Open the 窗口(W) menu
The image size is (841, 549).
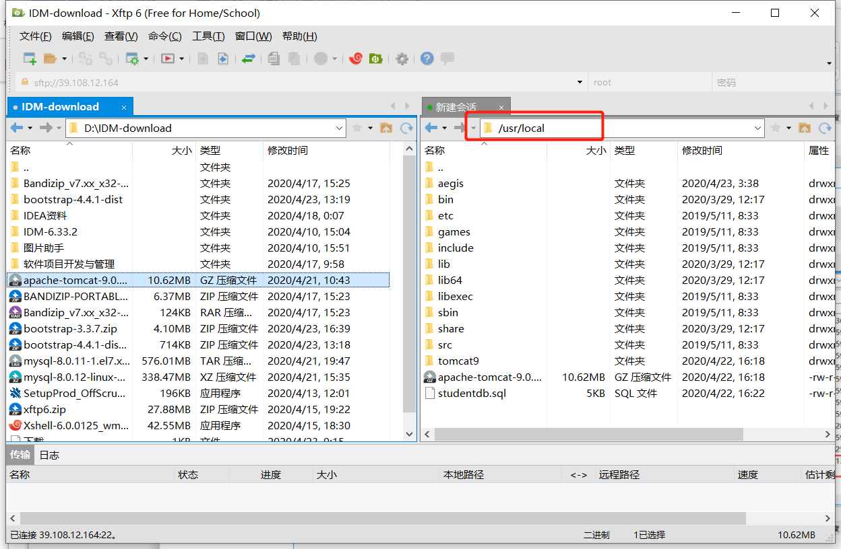(x=253, y=36)
